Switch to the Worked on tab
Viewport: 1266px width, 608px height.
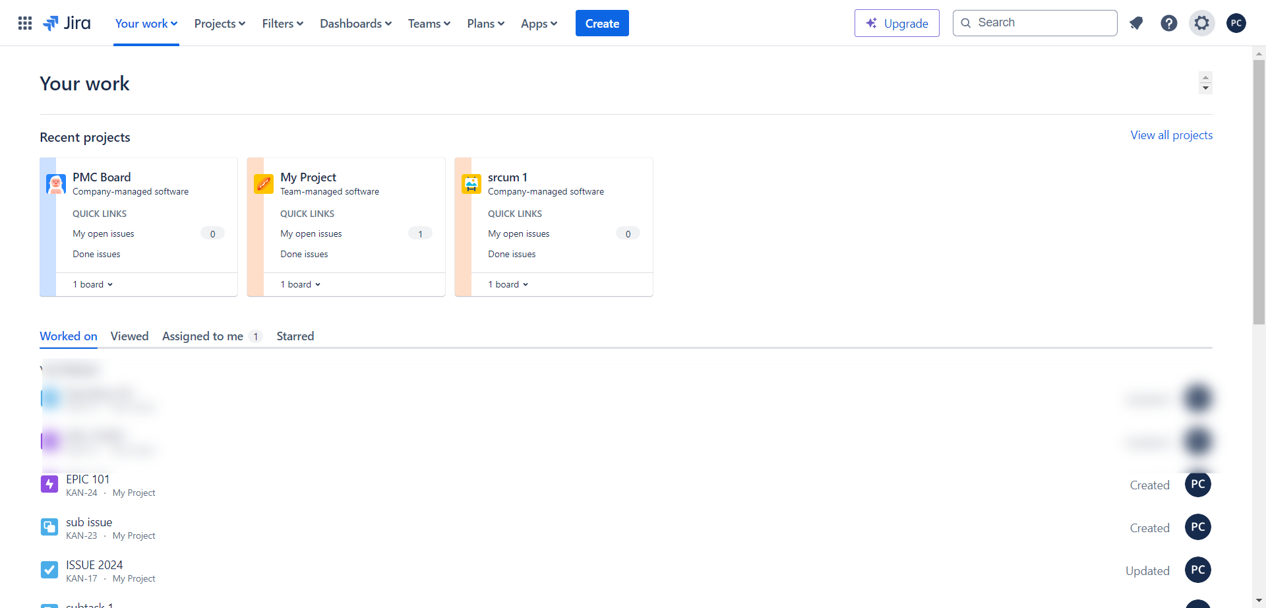point(69,336)
